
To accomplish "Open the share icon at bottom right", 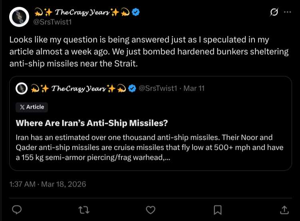I will coord(284,209).
